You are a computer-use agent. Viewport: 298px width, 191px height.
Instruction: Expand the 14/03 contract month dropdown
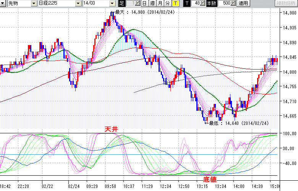click(x=112, y=3)
